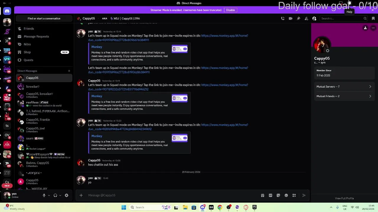Mute the microphone
The image size is (378, 212).
[x=44, y=195]
